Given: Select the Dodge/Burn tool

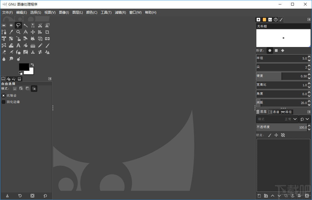Looking at the screenshot, I should pyautogui.click(x=18, y=59).
